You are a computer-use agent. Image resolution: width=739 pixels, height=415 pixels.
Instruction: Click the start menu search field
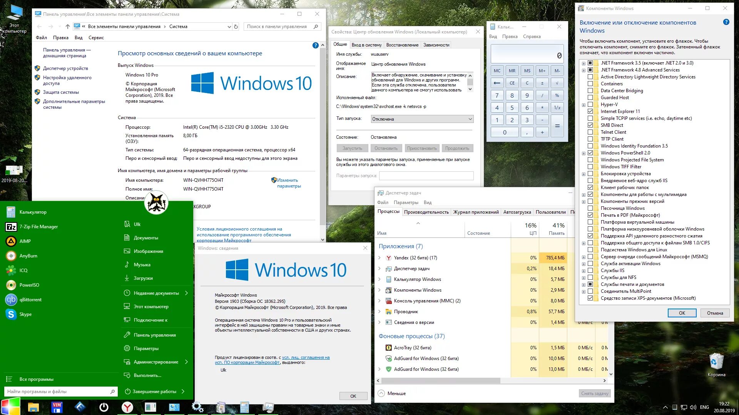[58, 392]
